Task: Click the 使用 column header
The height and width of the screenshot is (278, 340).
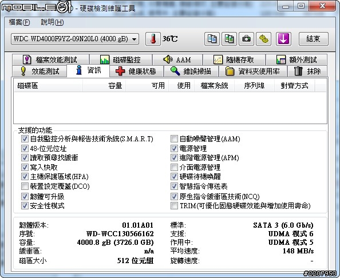Action: (181, 86)
